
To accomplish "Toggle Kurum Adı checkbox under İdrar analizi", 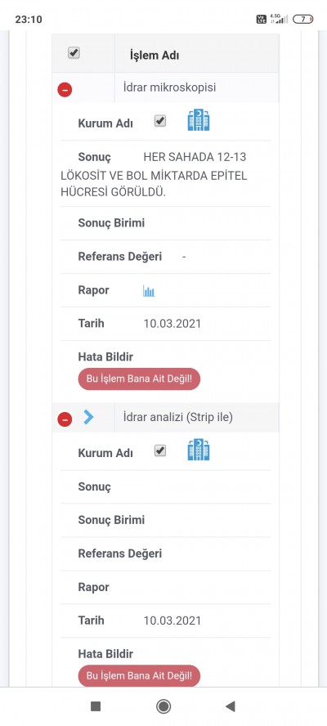I will pyautogui.click(x=160, y=451).
